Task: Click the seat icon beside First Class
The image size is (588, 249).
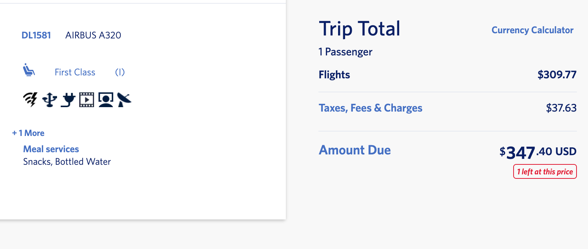Action: coord(29,70)
